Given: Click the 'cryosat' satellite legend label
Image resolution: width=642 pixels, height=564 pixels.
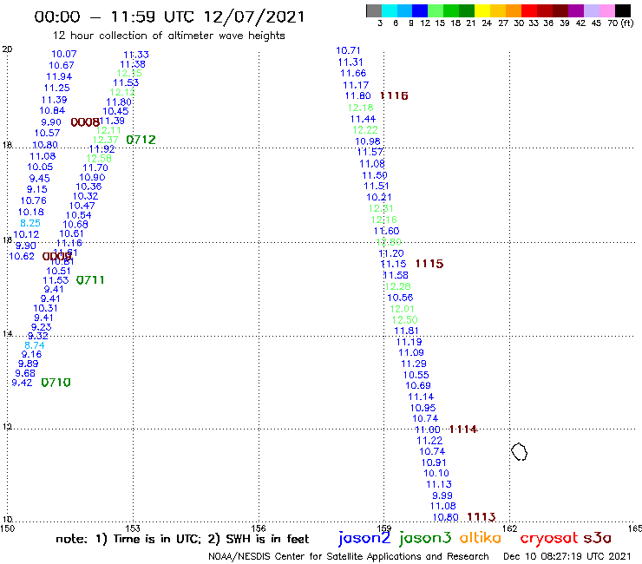Looking at the screenshot, I should (x=549, y=538).
